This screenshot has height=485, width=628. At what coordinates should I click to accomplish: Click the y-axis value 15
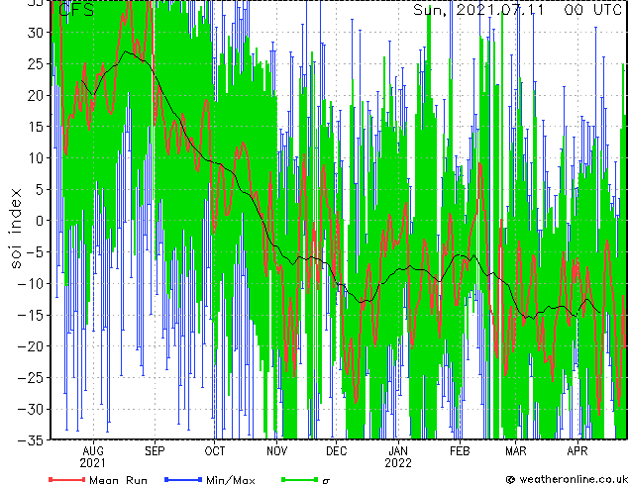(x=35, y=127)
